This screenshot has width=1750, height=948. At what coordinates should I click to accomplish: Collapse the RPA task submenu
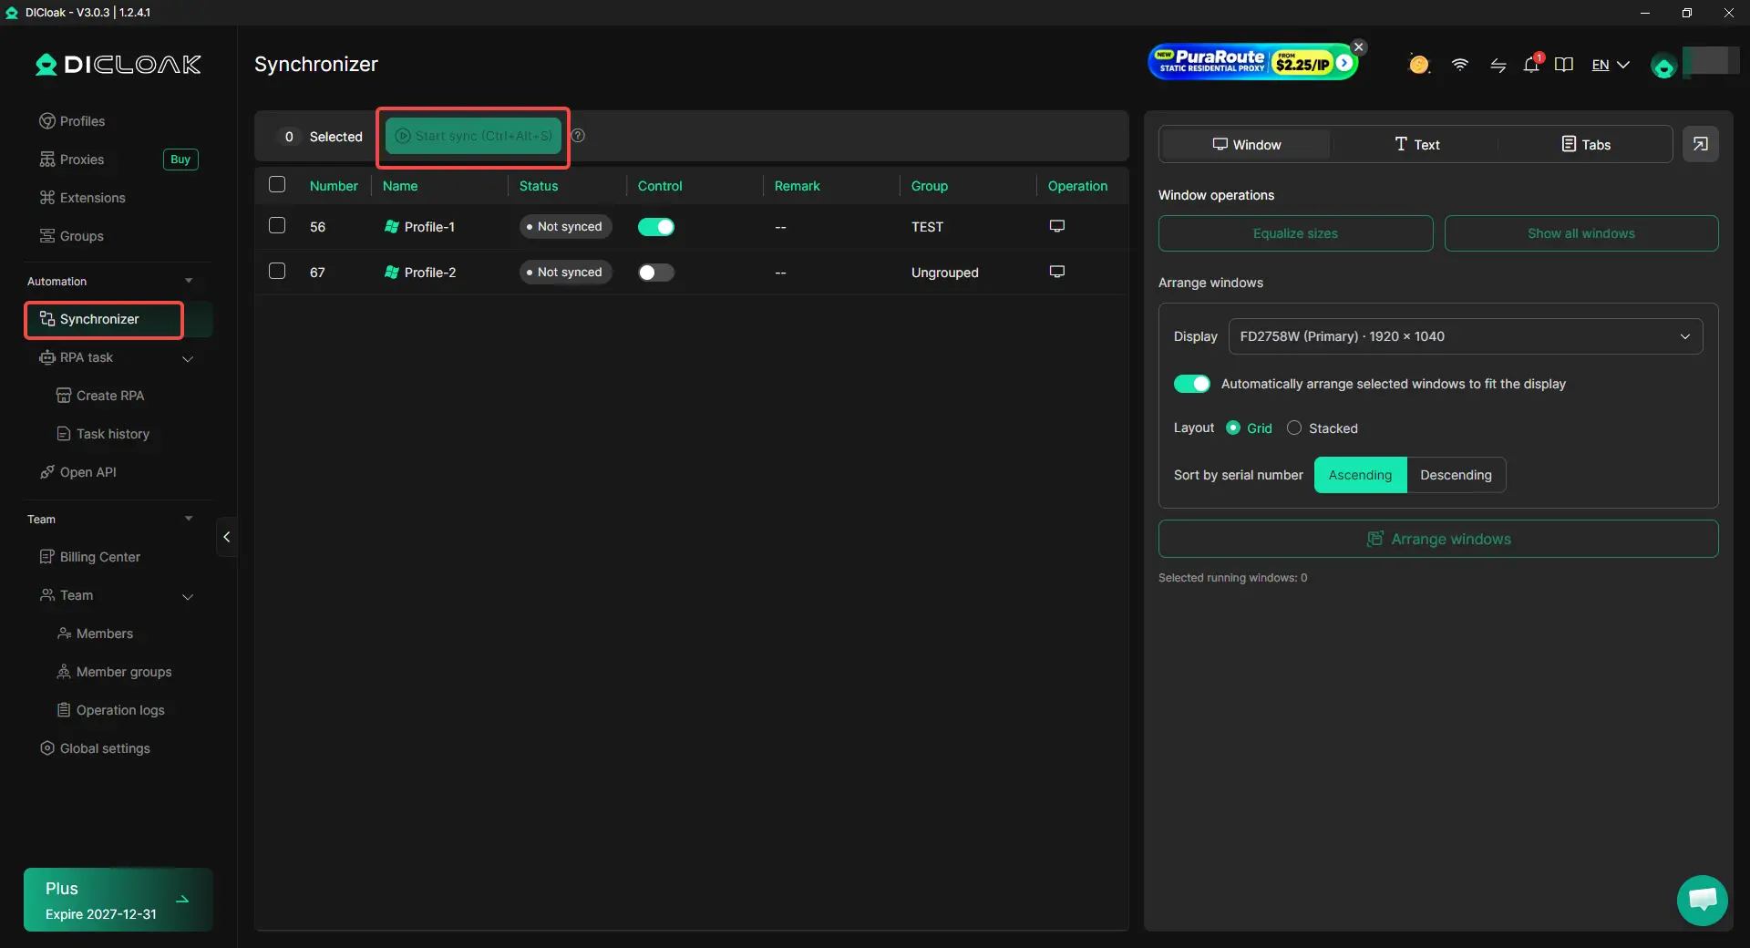coord(188,358)
